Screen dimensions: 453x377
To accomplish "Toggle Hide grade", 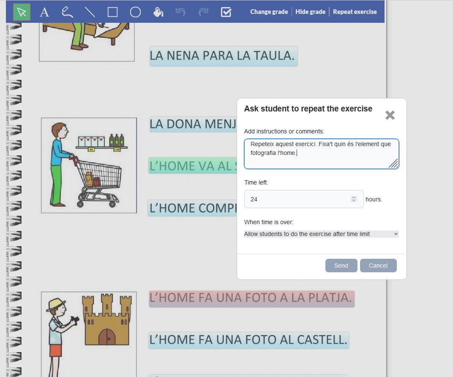I will click(311, 12).
